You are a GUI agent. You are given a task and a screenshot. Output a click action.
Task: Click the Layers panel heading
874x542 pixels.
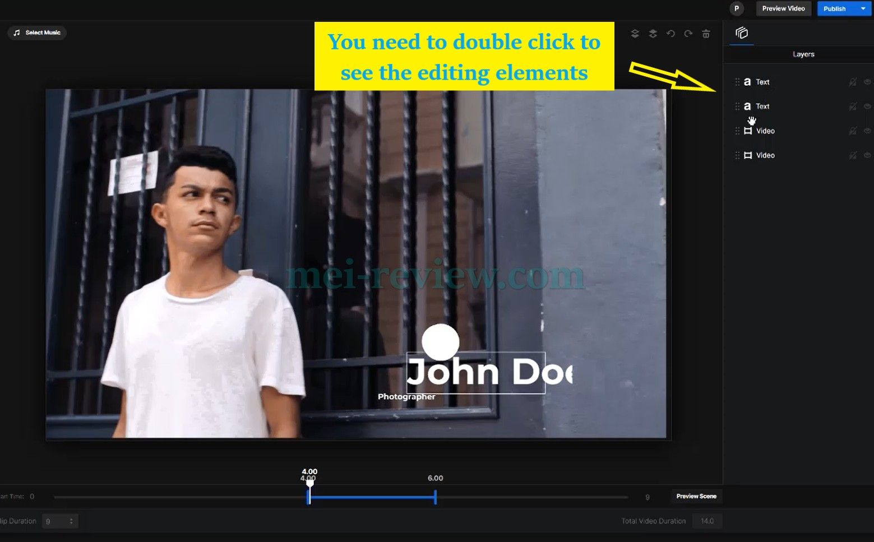(x=803, y=54)
